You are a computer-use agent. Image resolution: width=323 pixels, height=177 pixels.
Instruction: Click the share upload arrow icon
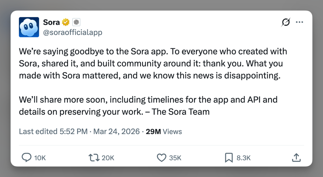[x=296, y=158]
